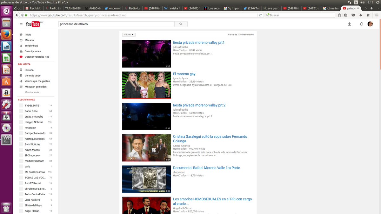Open chepohdez channel link
The image size is (381, 214).
click(x=179, y=172)
